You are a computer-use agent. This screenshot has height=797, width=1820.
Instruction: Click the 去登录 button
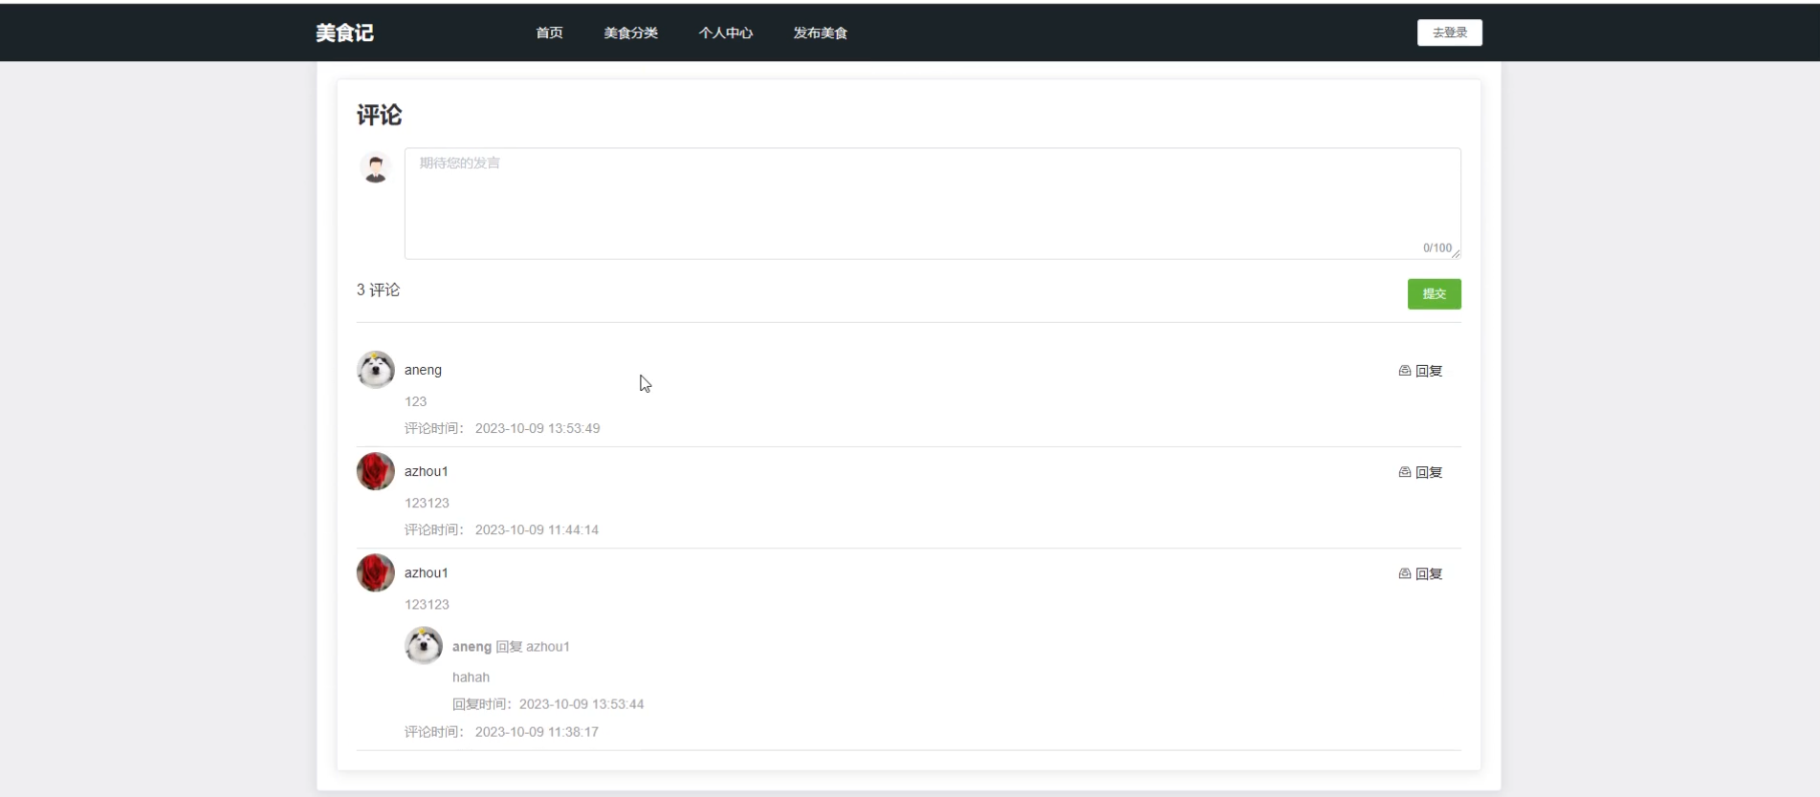point(1449,32)
